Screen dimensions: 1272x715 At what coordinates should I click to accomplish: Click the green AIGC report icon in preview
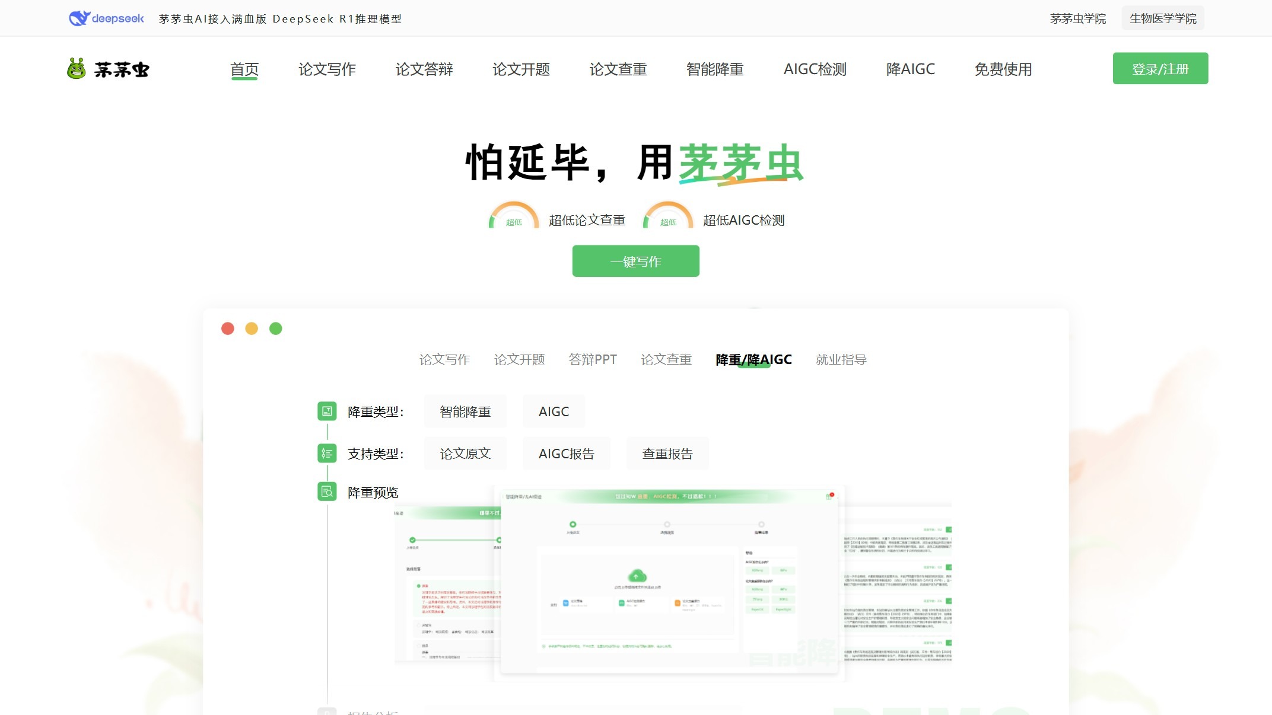[621, 602]
